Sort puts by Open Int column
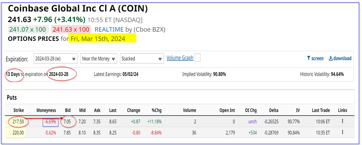 (x=227, y=110)
